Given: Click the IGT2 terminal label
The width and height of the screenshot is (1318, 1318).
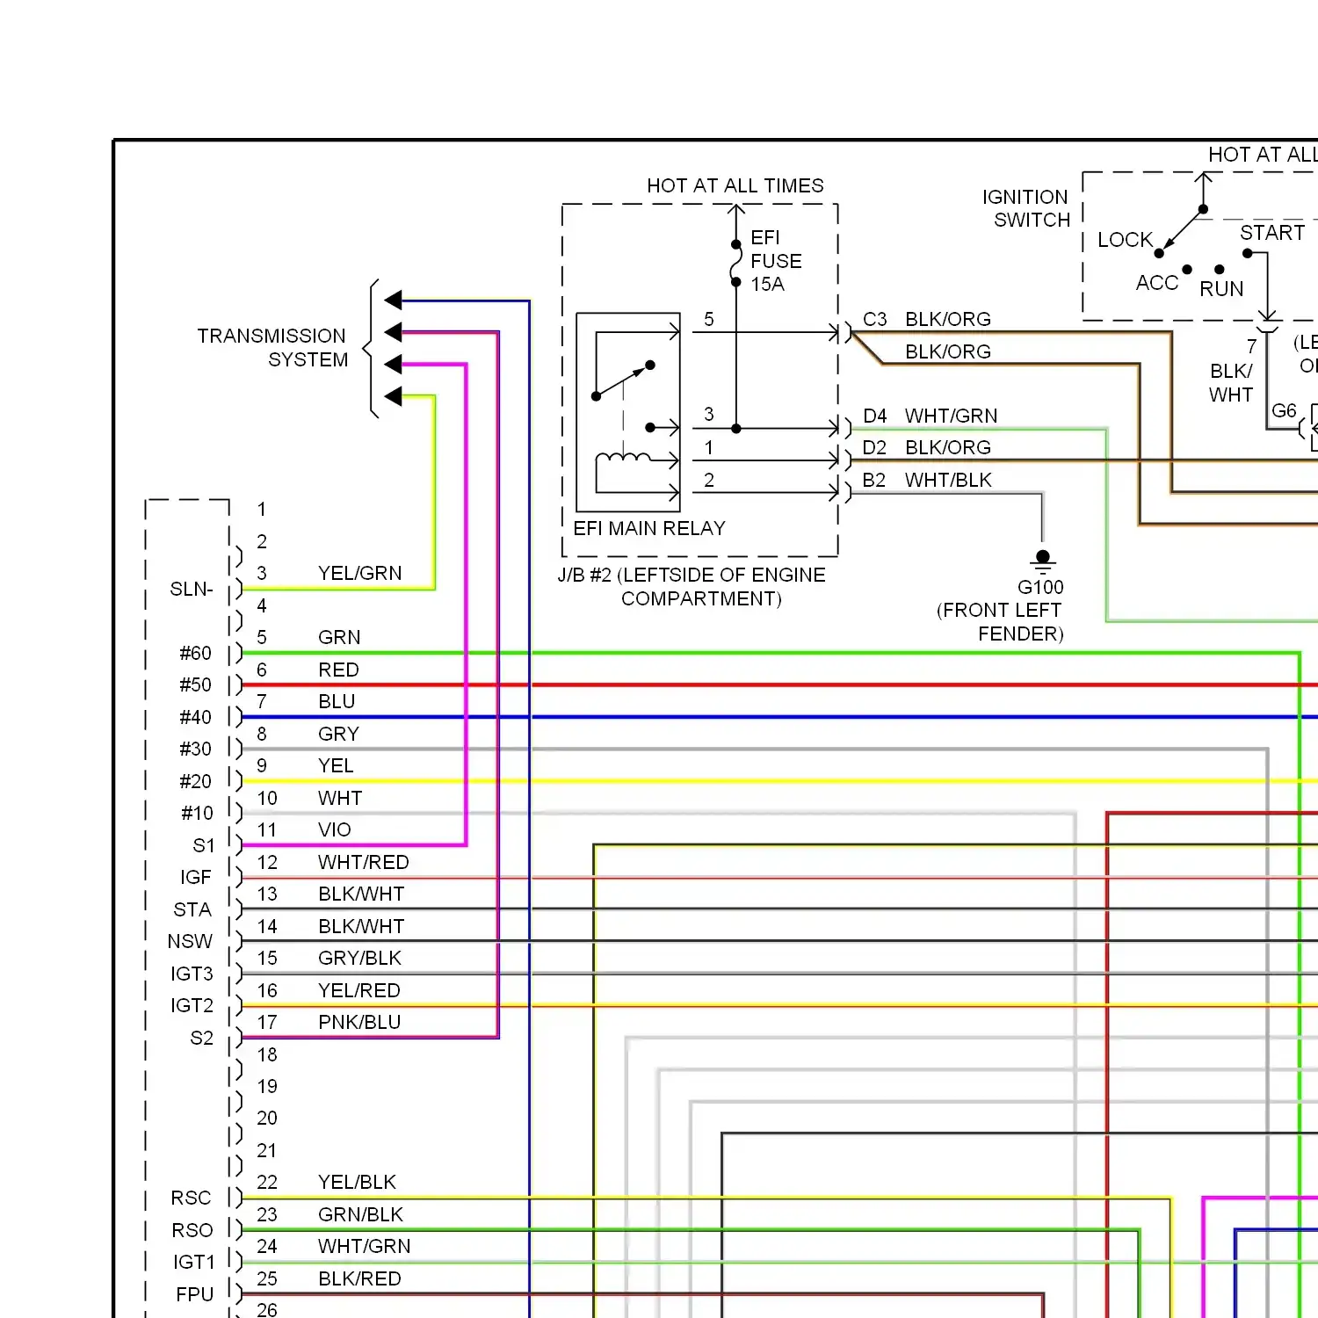Looking at the screenshot, I should [192, 1005].
